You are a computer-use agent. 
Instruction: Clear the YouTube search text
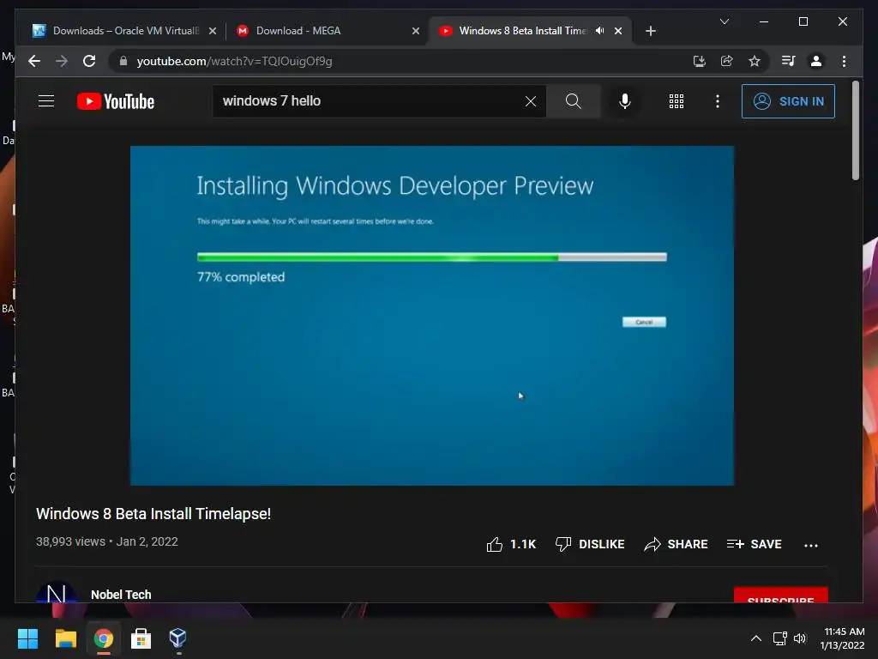(530, 101)
